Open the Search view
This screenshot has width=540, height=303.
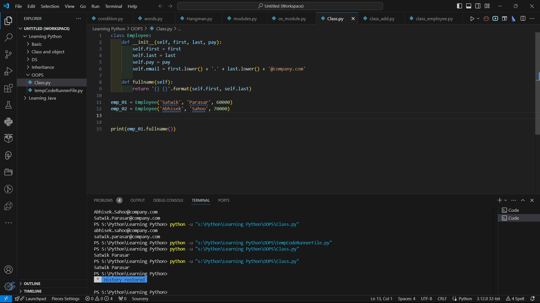pos(8,37)
